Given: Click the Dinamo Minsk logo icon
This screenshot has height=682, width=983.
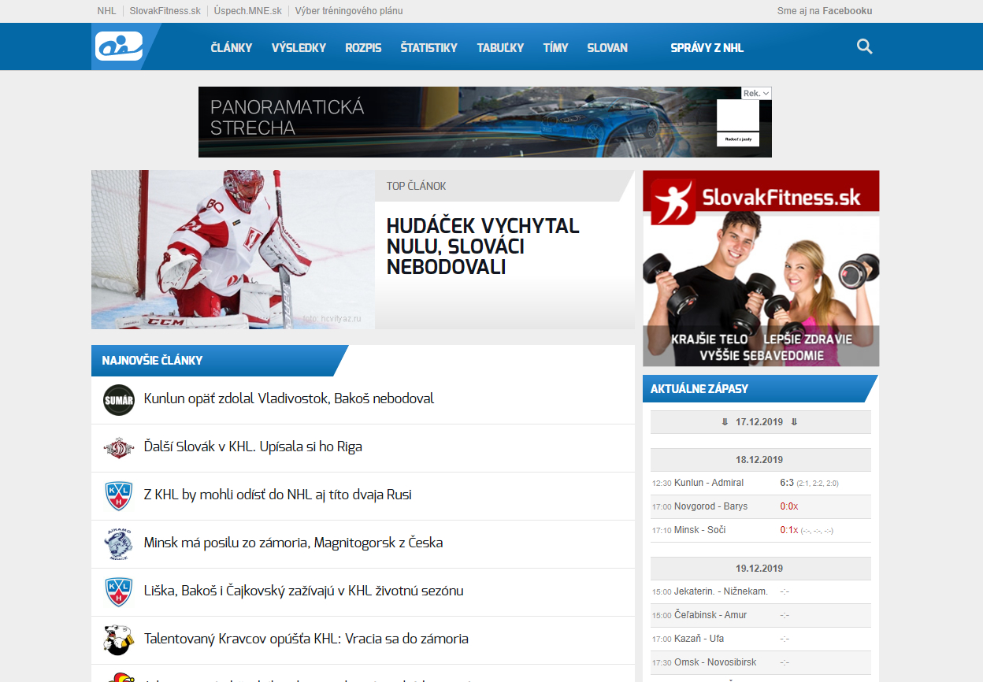Looking at the screenshot, I should [119, 543].
